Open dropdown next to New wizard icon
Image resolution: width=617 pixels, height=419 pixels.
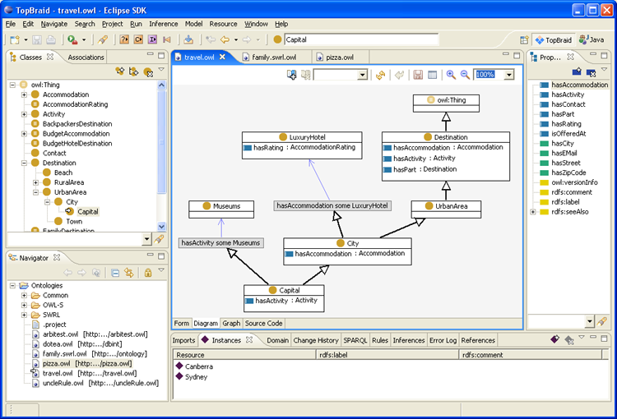pyautogui.click(x=26, y=40)
